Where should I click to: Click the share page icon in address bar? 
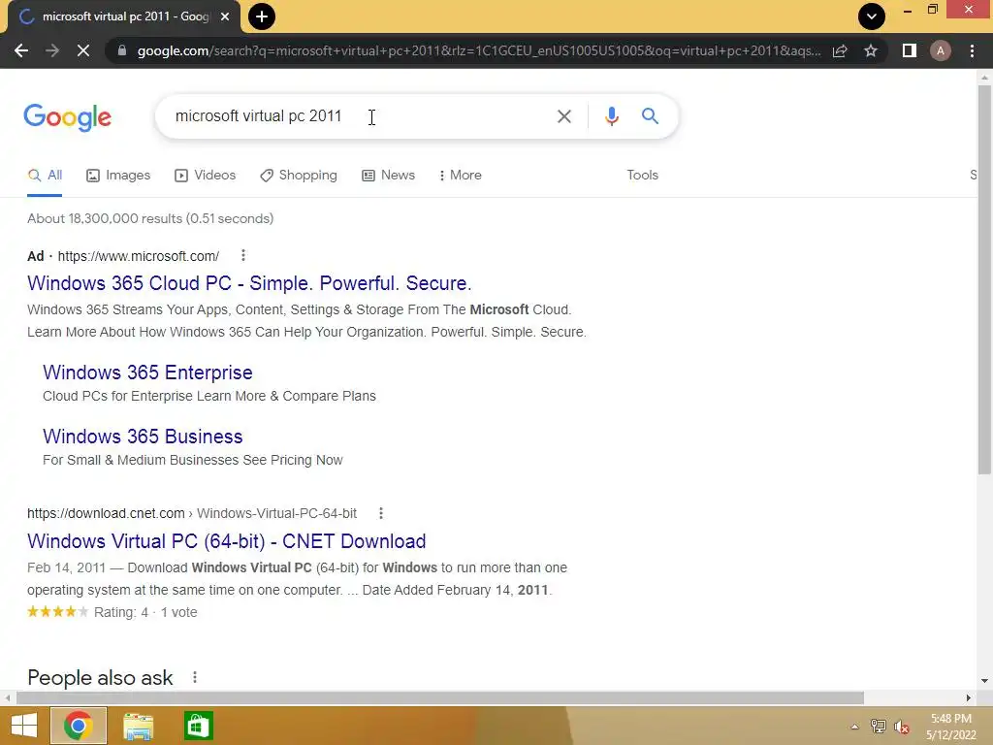point(840,50)
